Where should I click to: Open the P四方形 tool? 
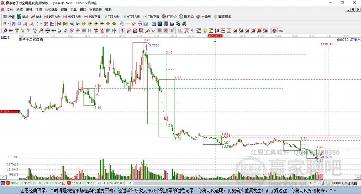click(52, 17)
